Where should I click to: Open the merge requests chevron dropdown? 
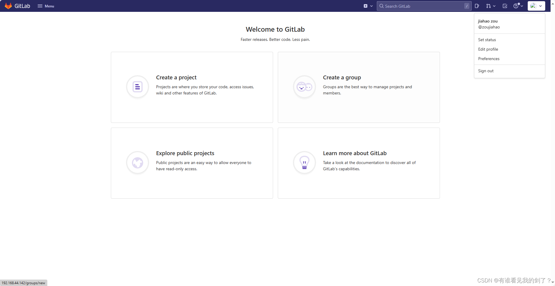pos(494,6)
